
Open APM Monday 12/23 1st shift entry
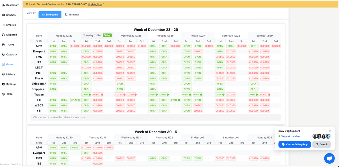pos(53,46)
